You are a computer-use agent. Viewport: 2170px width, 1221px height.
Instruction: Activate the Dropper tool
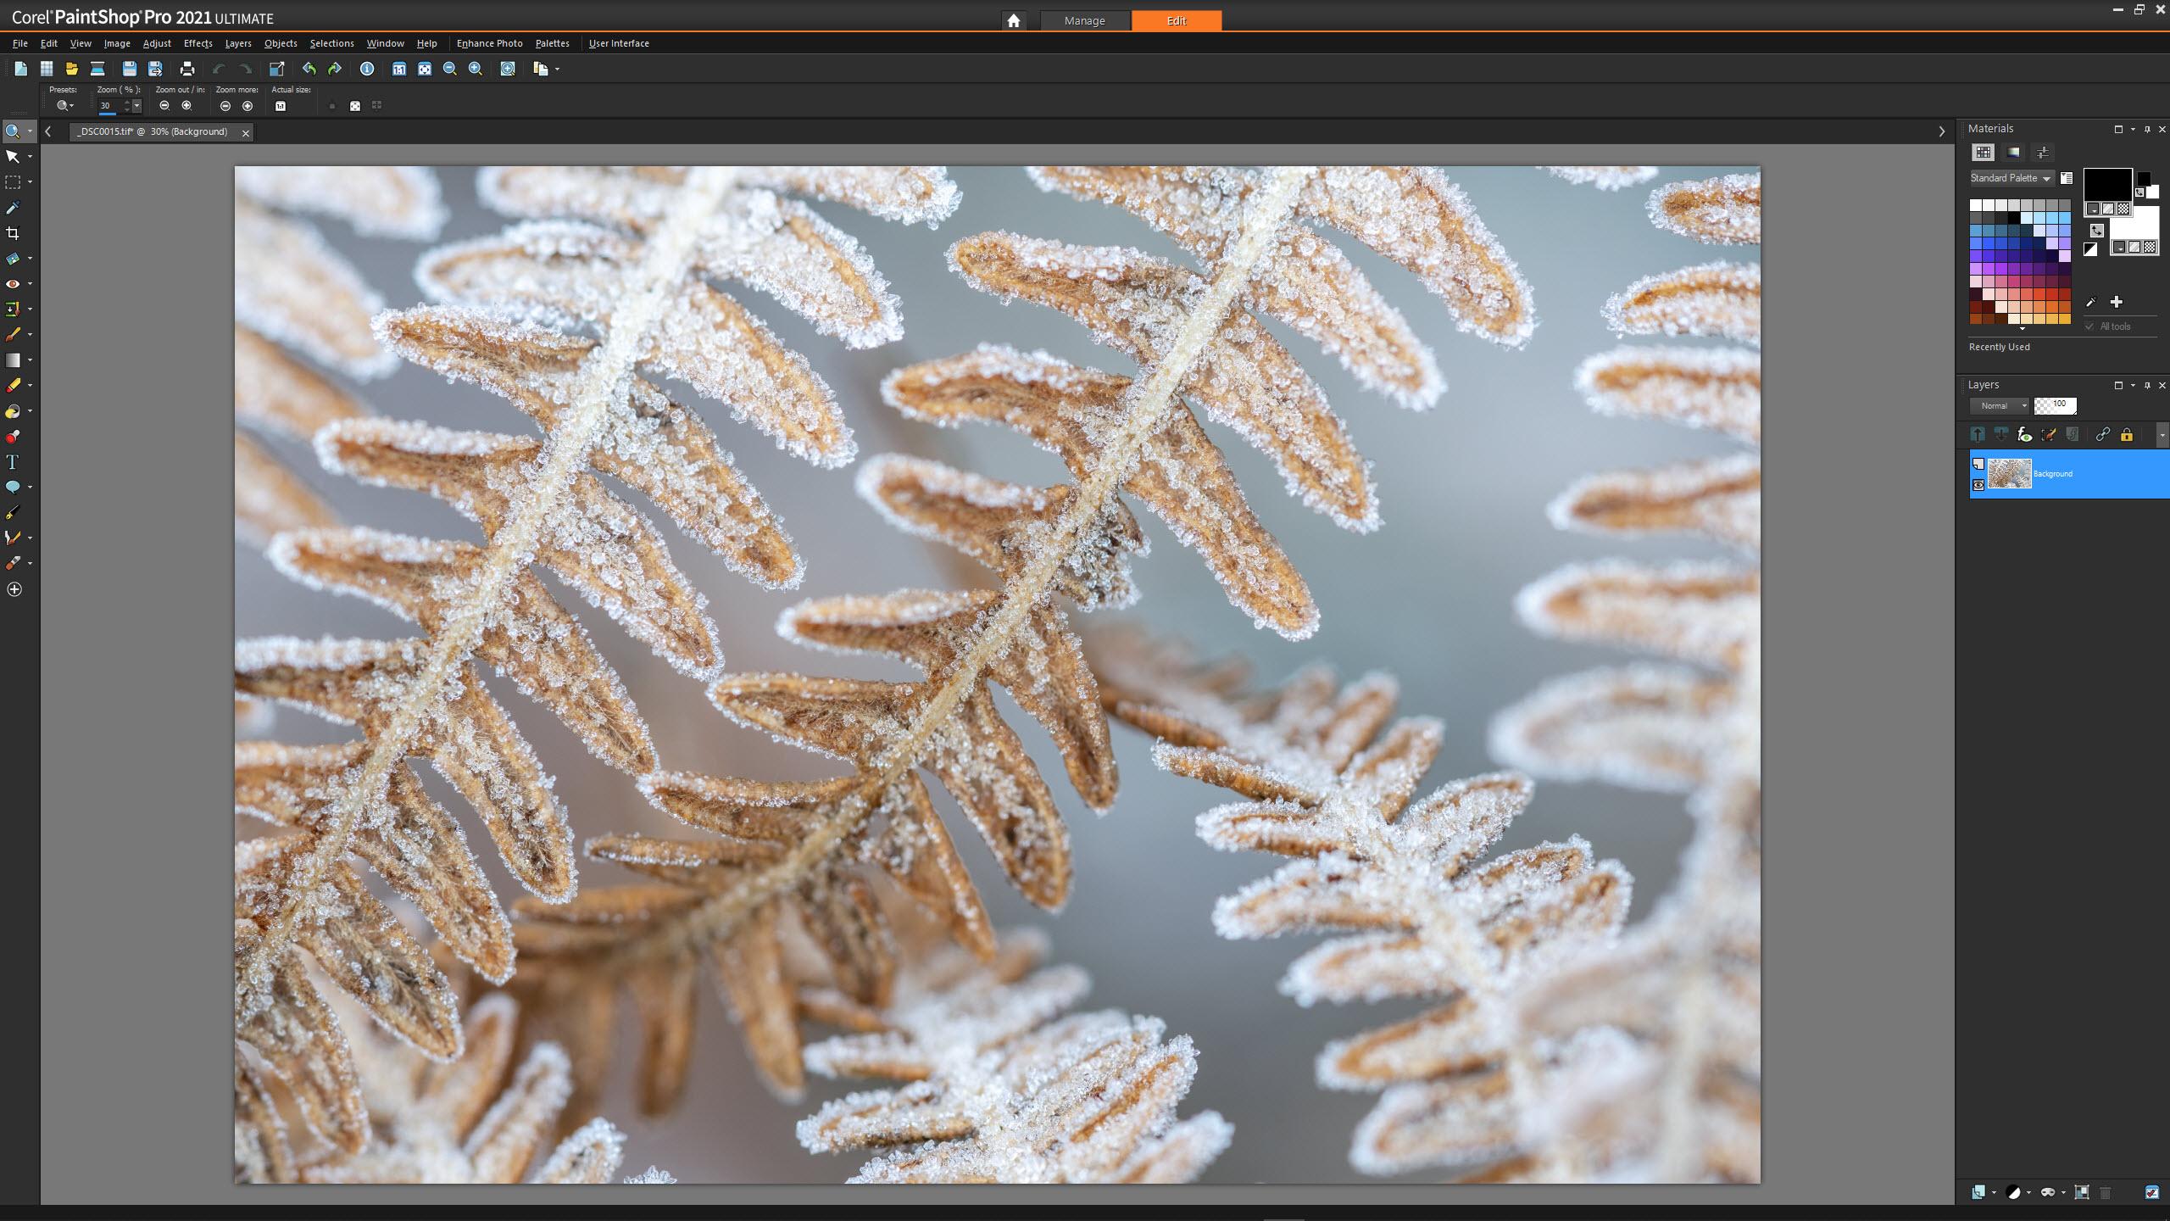coord(14,207)
